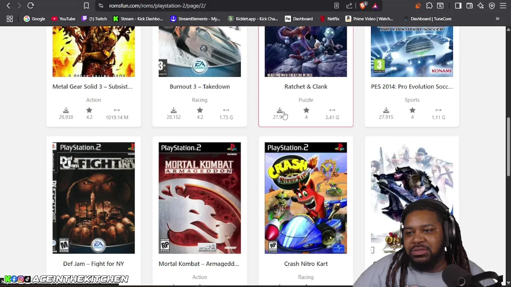Click the Metal Gear Solid 3 cover image
Image resolution: width=511 pixels, height=287 pixels.
click(x=94, y=51)
